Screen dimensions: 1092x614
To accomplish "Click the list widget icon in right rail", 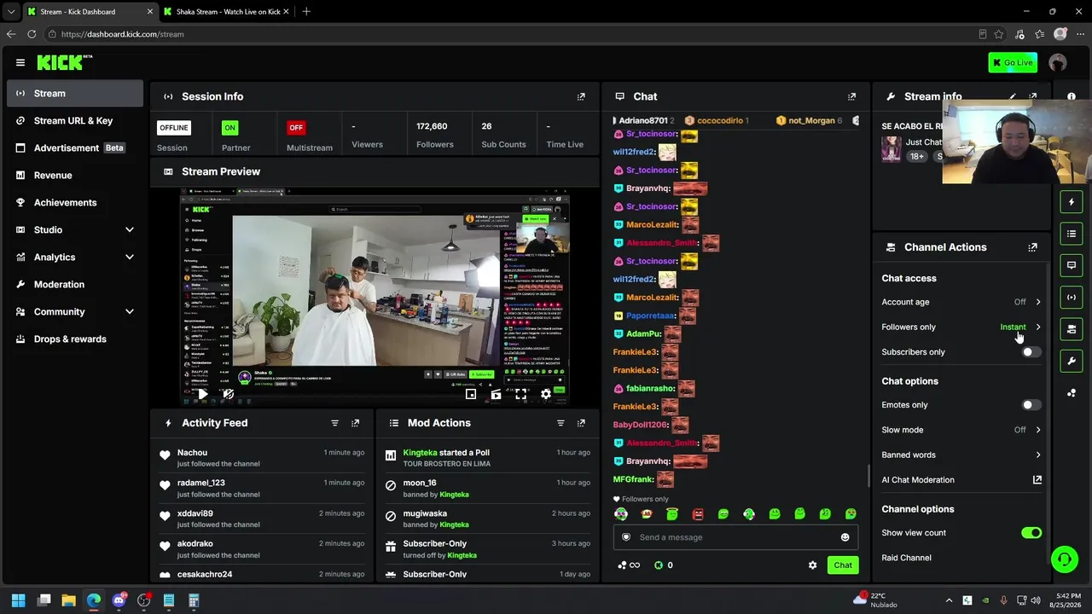I will (1072, 234).
